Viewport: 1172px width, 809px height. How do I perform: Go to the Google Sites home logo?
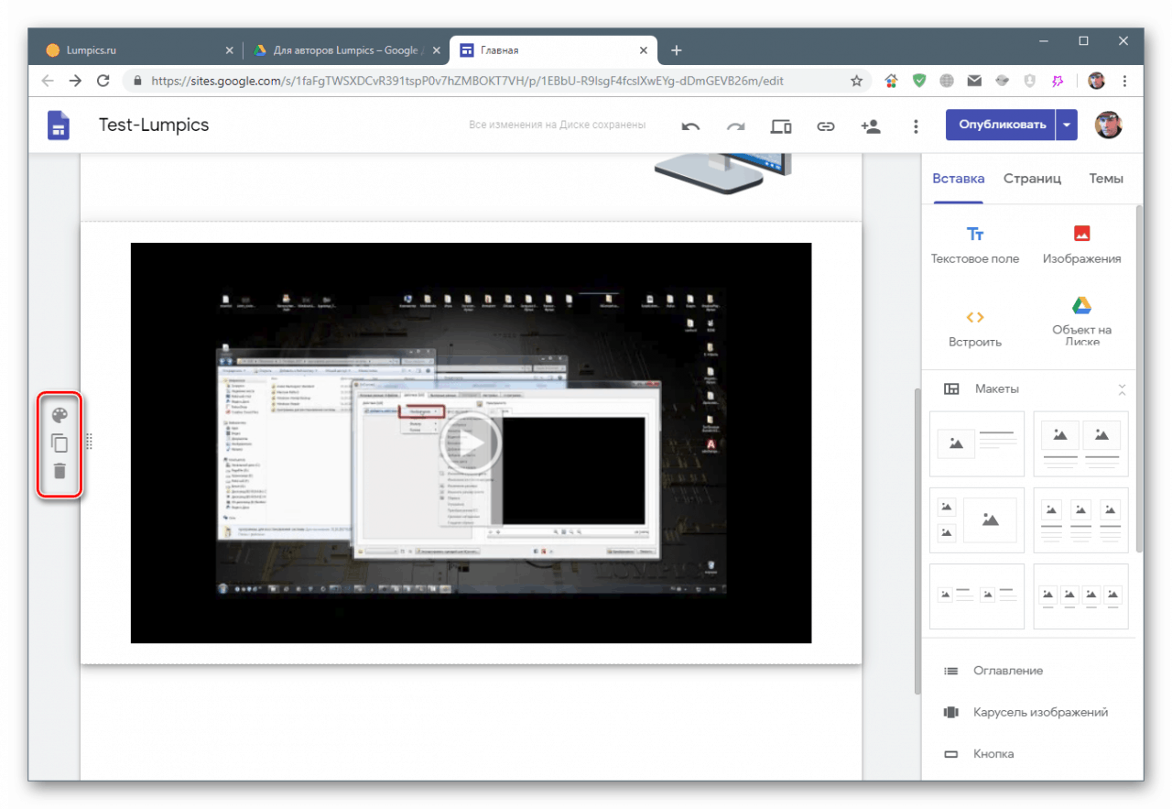point(59,126)
